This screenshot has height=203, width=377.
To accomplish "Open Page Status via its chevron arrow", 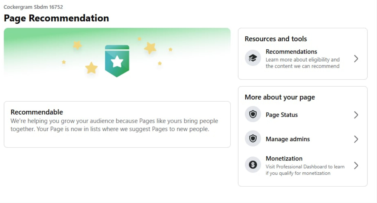I will coord(356,115).
